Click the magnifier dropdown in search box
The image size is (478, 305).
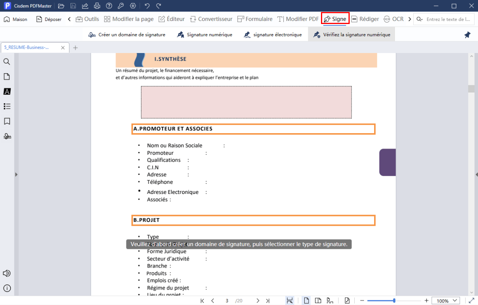(x=419, y=19)
